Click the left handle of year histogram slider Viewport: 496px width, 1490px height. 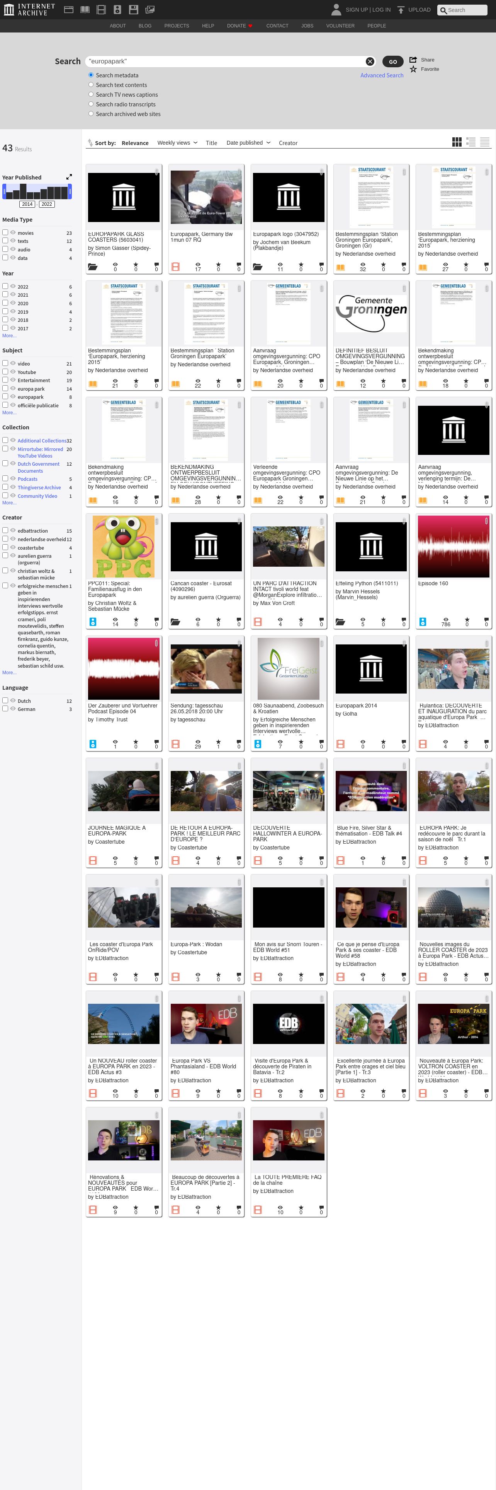pyautogui.click(x=4, y=191)
